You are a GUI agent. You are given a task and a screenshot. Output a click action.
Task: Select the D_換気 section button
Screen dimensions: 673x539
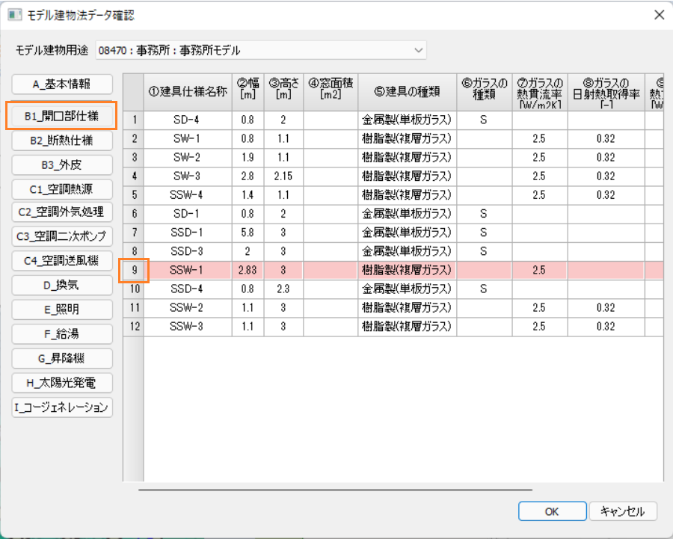pos(61,286)
